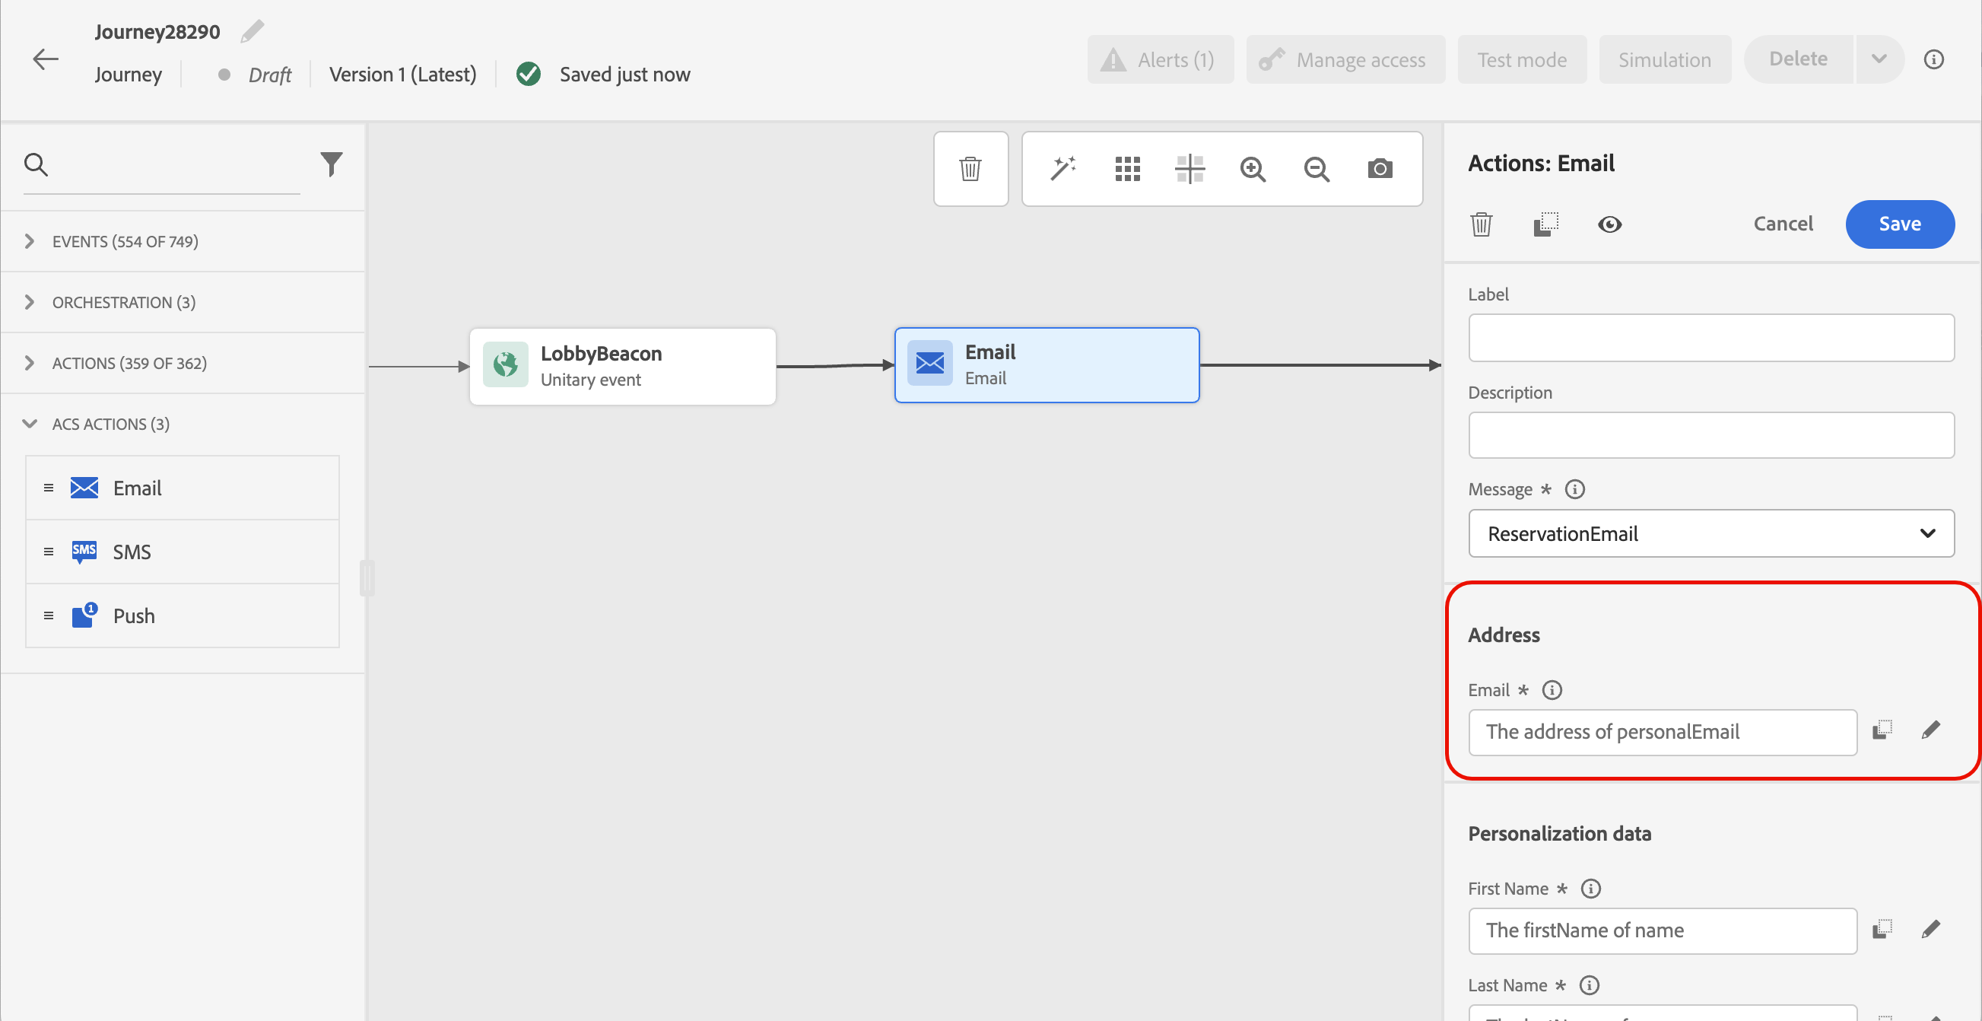Viewport: 1982px width, 1021px height.
Task: Select the SMS action item
Action: (132, 552)
